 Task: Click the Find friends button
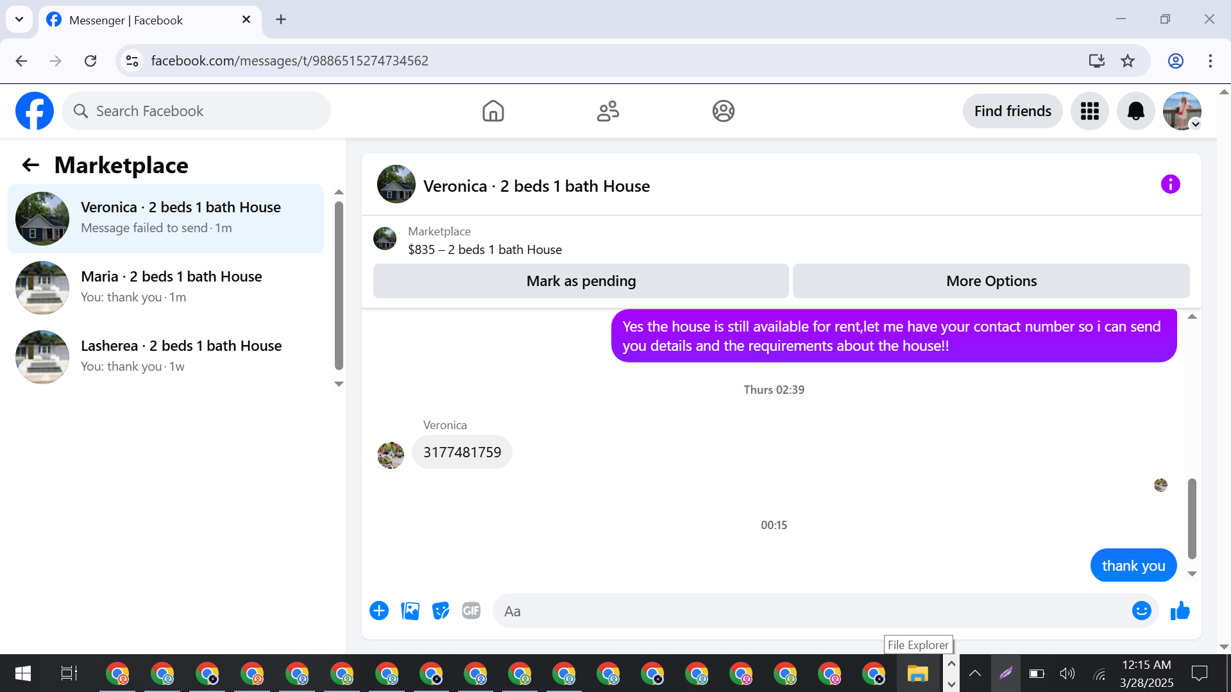tap(1012, 111)
